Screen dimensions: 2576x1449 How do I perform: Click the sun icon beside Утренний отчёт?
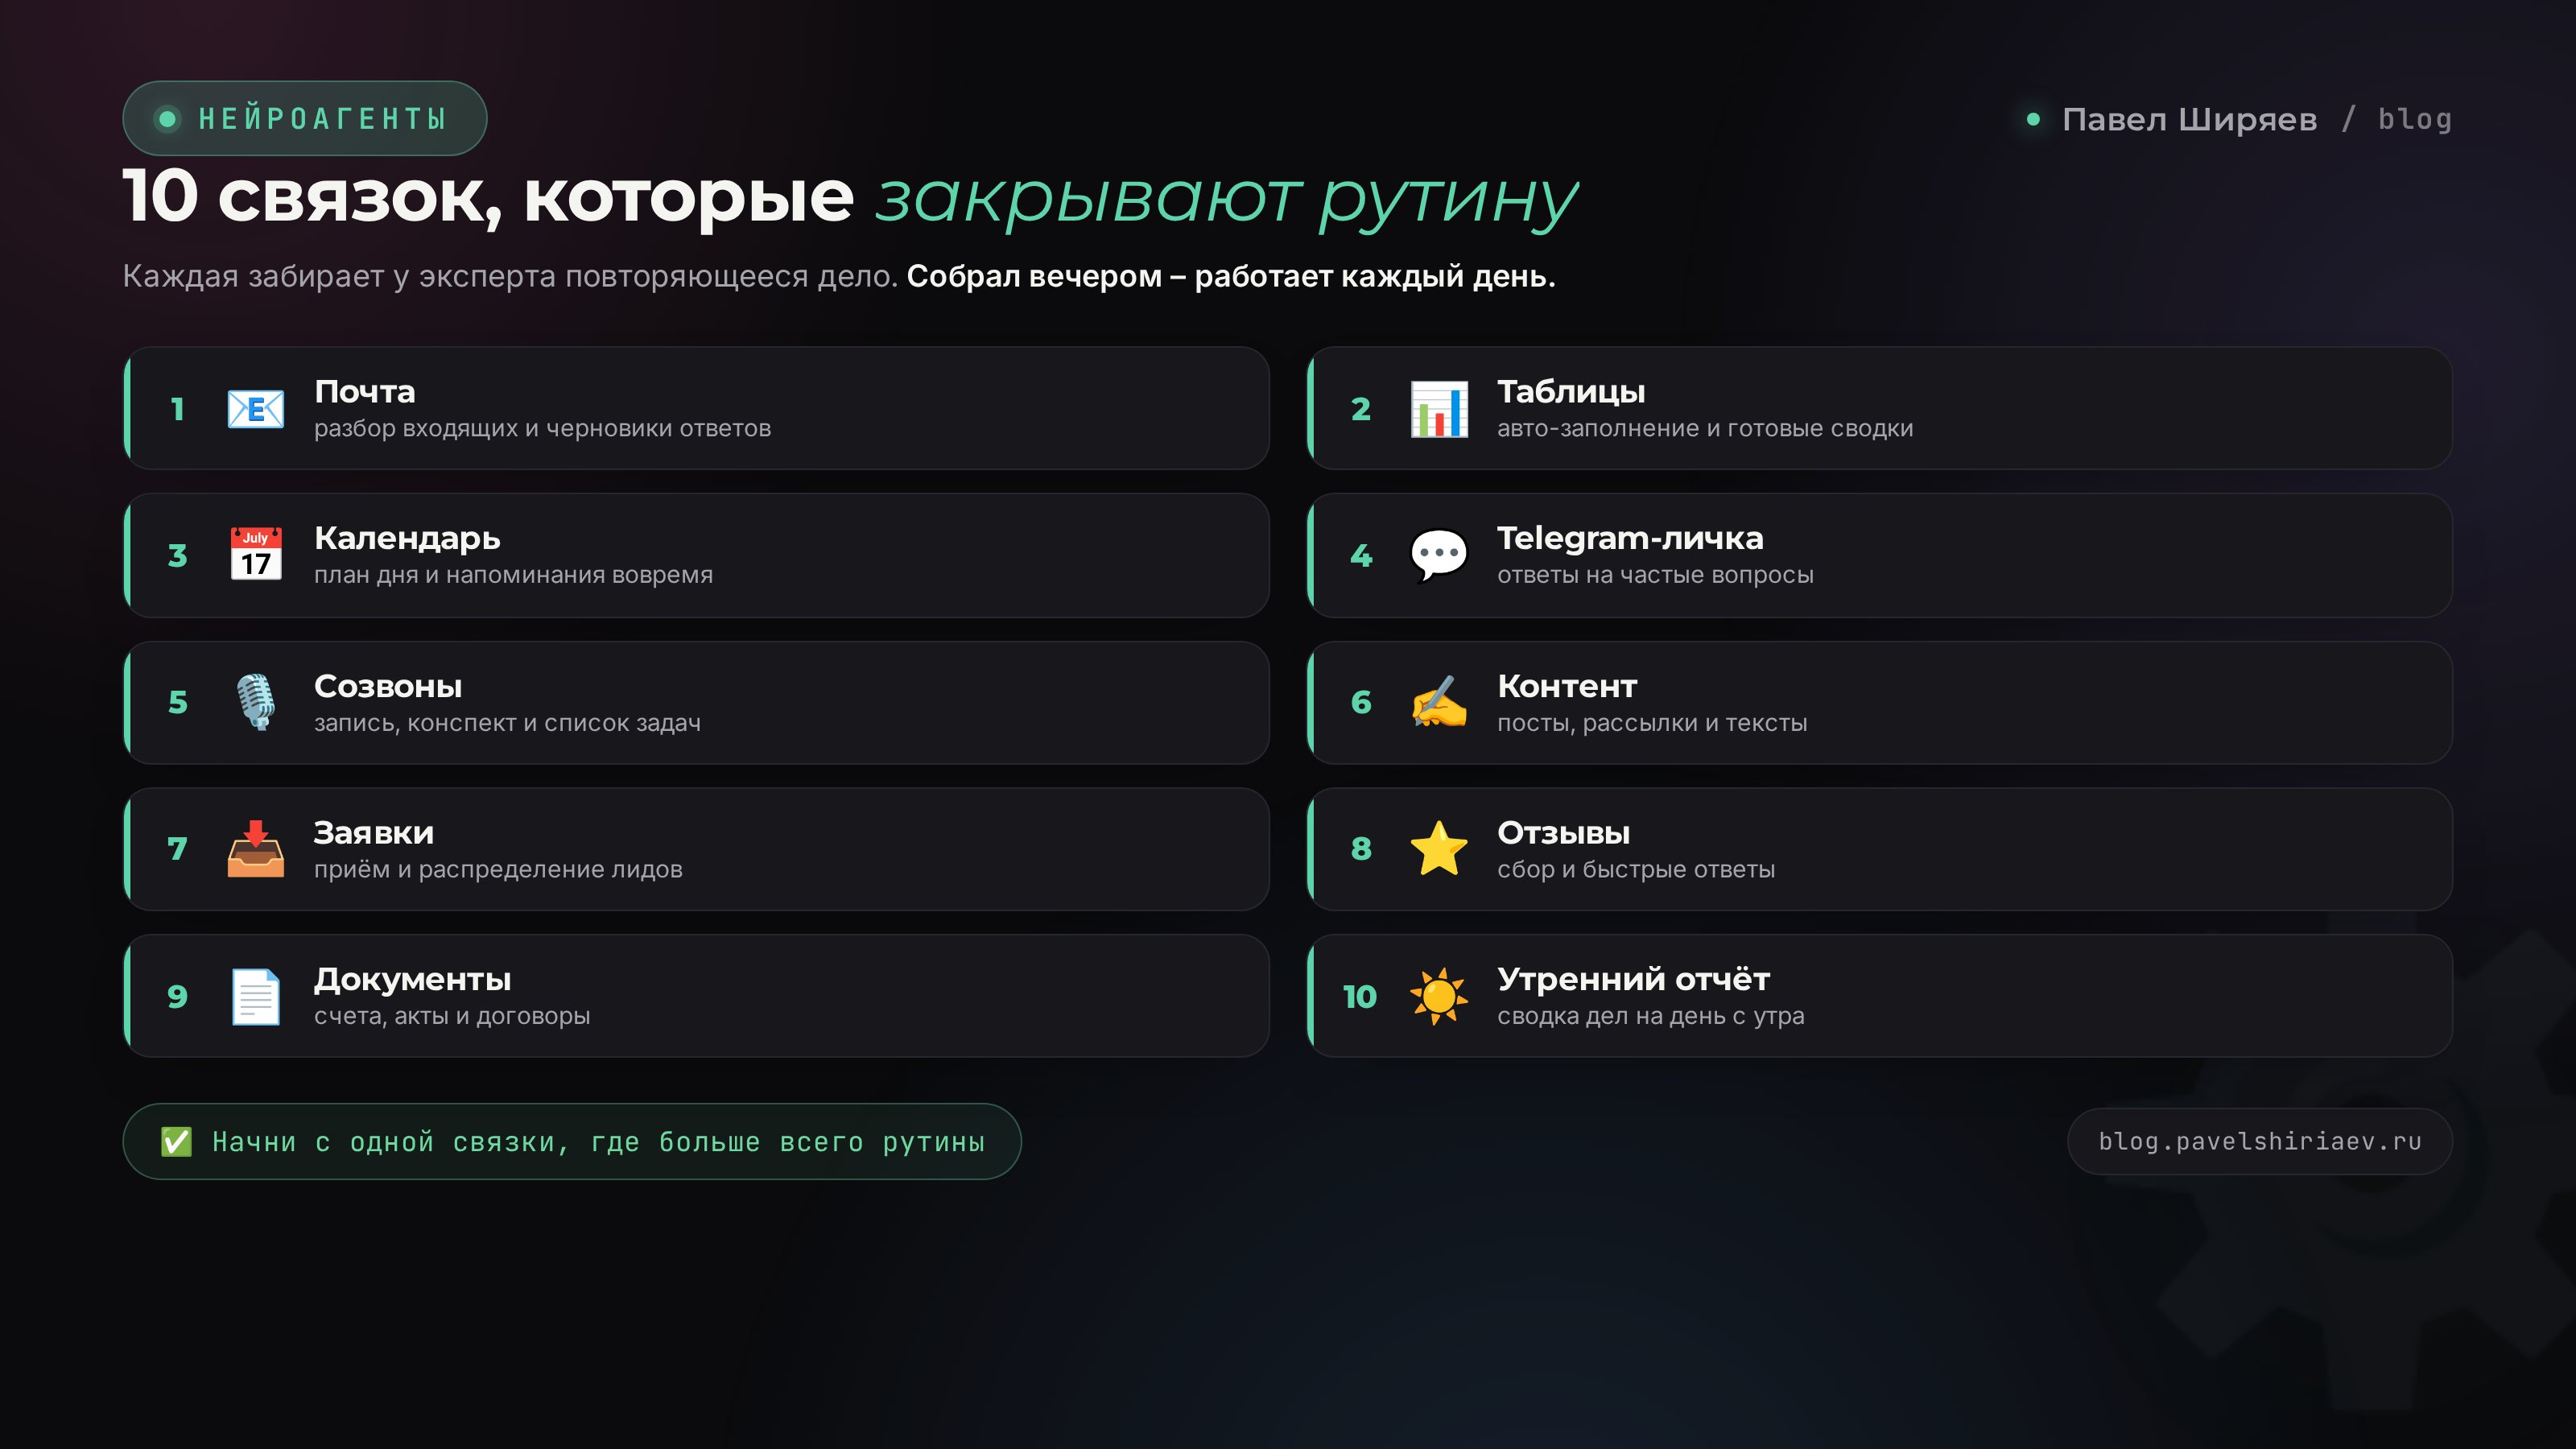click(1439, 996)
